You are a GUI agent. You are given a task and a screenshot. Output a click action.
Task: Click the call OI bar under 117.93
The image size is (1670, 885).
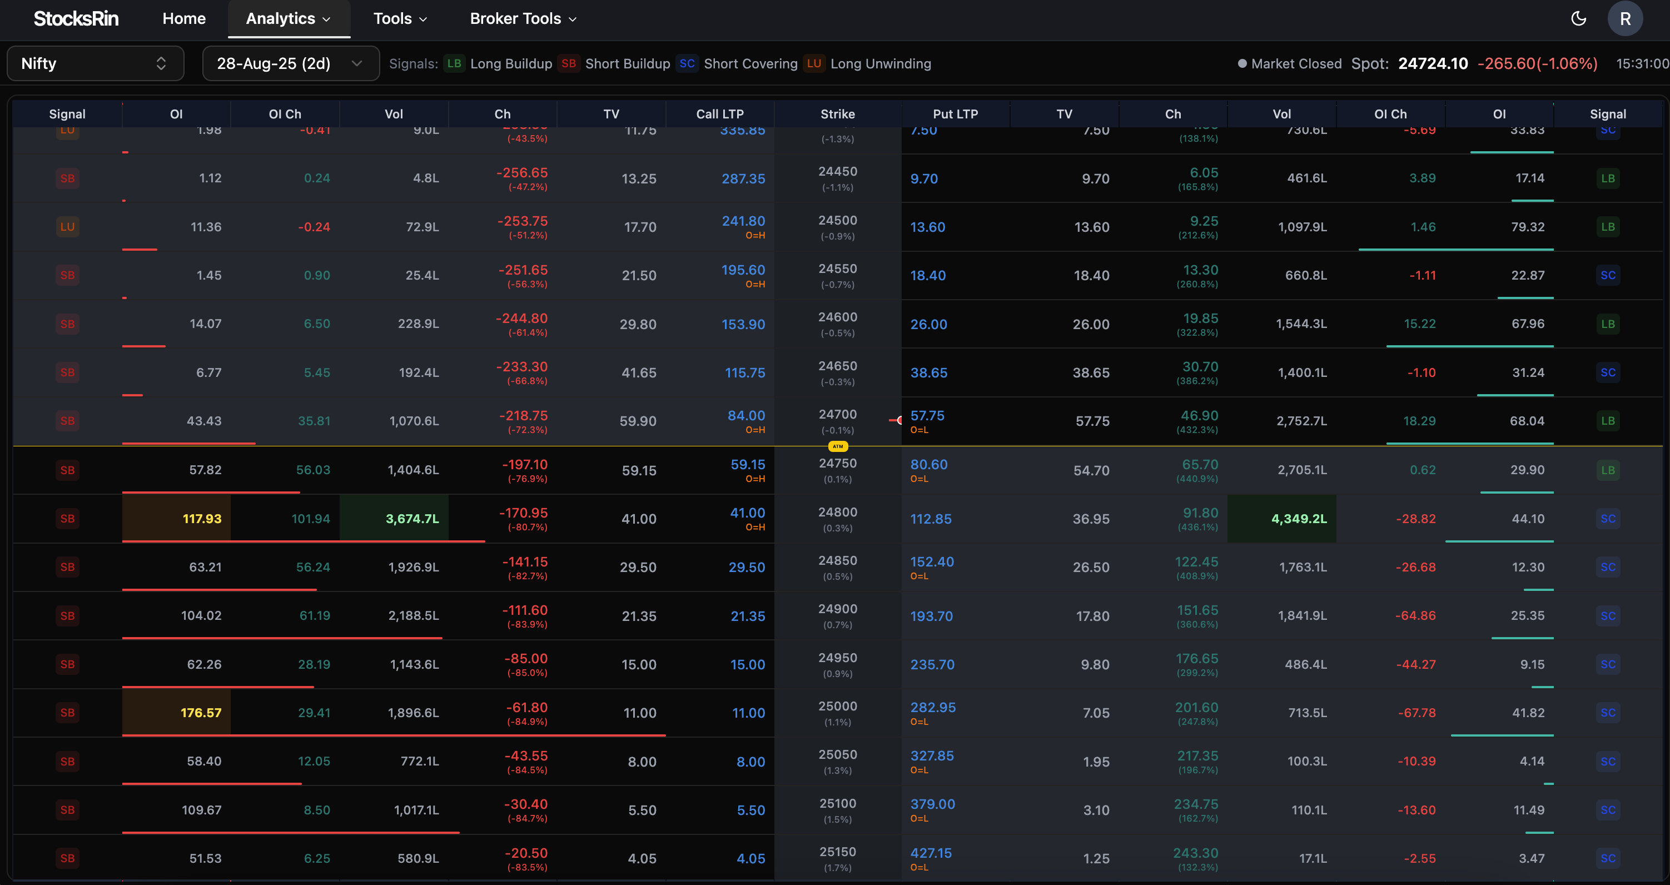point(304,541)
